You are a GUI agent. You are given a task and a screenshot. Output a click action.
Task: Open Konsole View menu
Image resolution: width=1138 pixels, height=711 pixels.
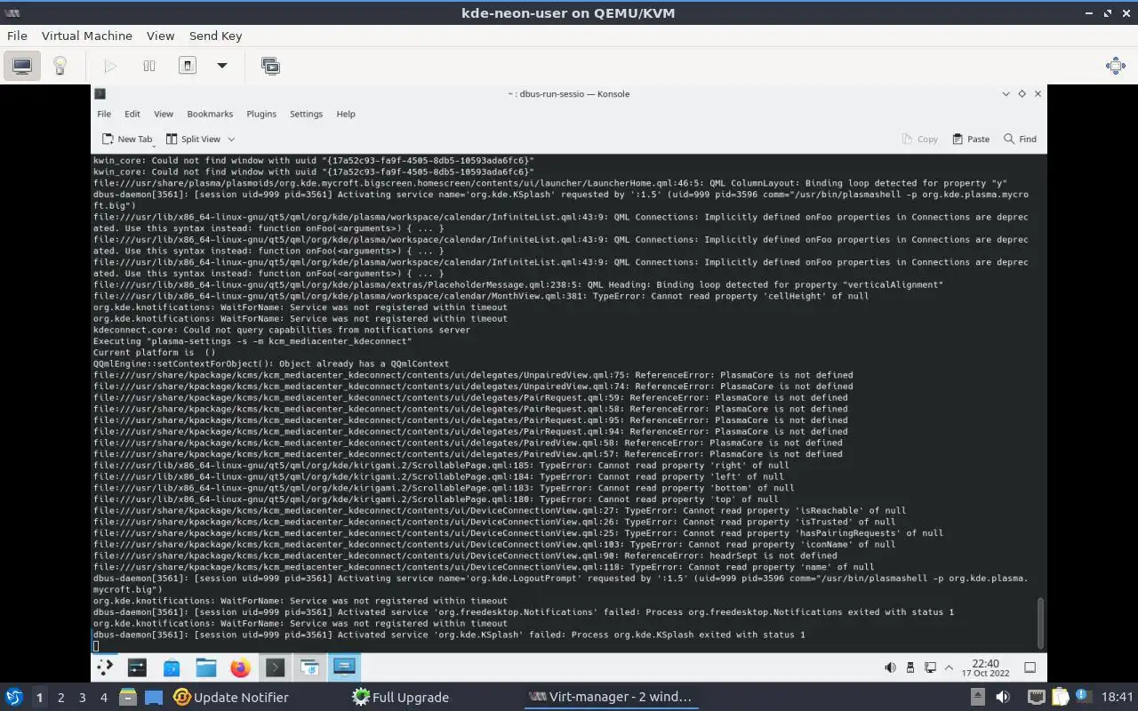[x=164, y=114]
